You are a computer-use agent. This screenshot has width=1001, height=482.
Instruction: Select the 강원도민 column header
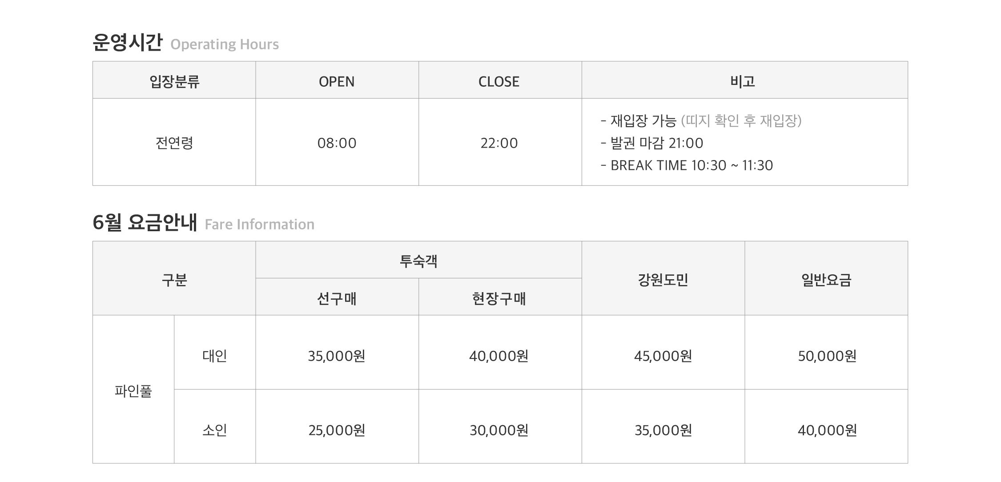point(663,278)
